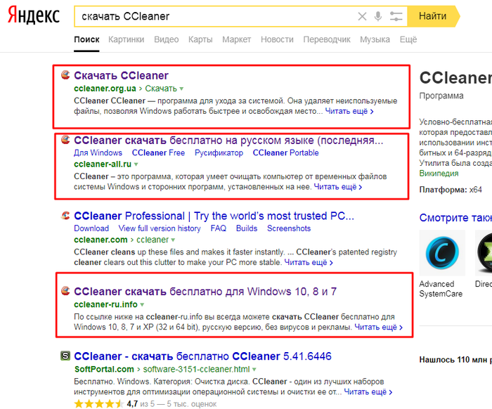Open Маркет tab
Screen dimensions: 492x409
tap(237, 39)
